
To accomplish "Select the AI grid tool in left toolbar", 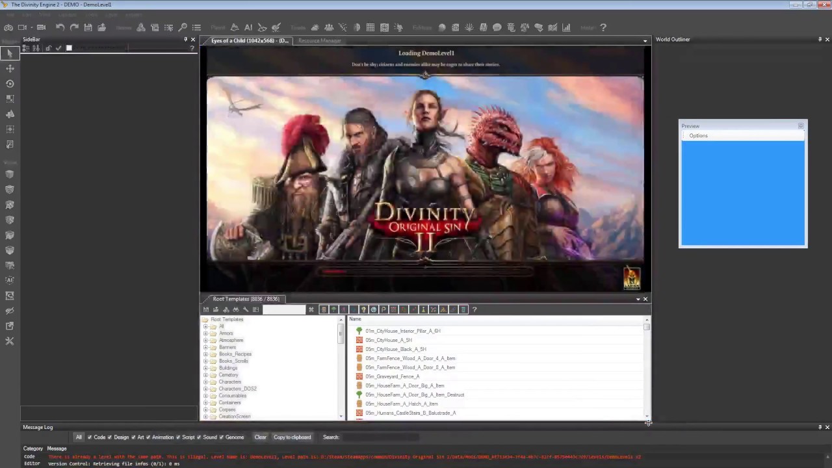I will (10, 280).
